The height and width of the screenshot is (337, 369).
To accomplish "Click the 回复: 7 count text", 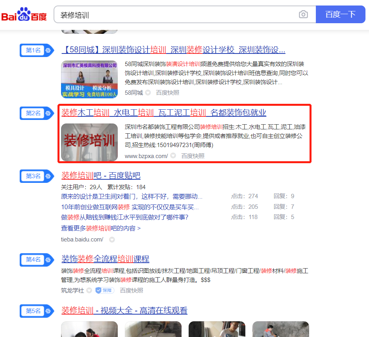I will [284, 207].
